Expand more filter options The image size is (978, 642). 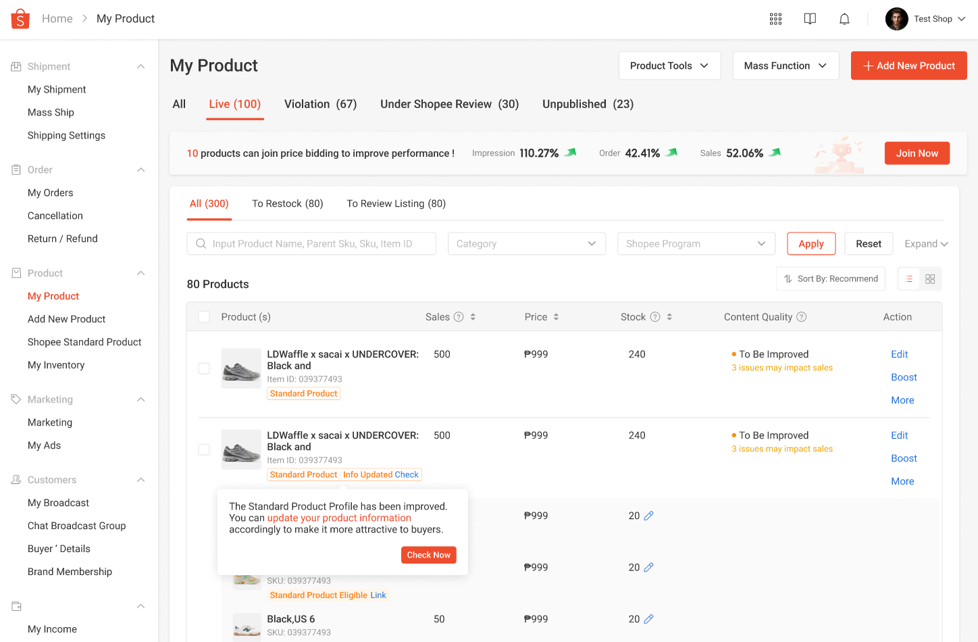coord(926,244)
